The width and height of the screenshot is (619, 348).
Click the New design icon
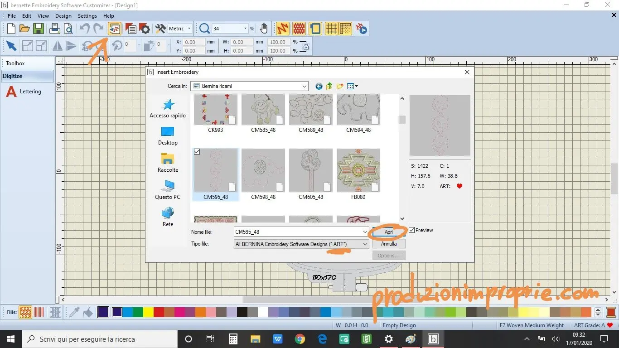pos(11,29)
